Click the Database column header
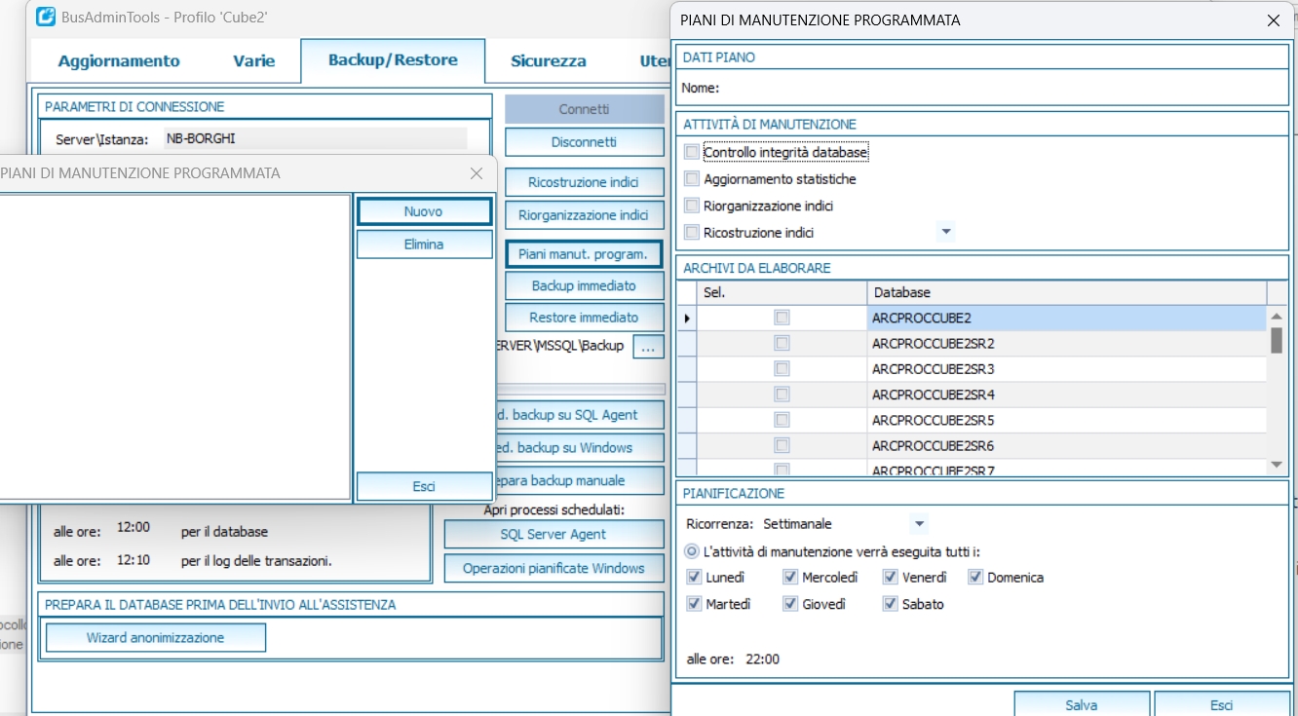The height and width of the screenshot is (716, 1298). pyautogui.click(x=1066, y=292)
